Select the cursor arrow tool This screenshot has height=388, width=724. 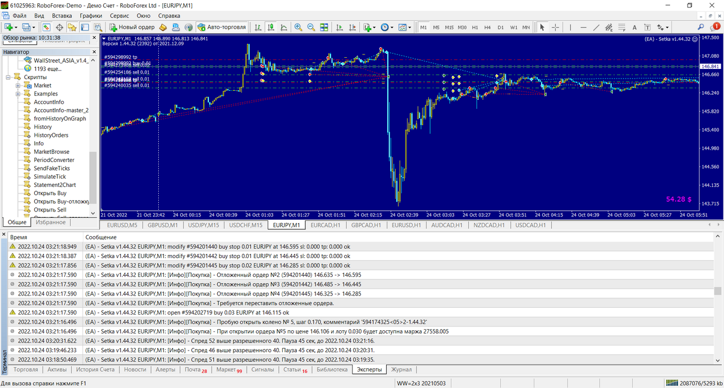point(542,27)
